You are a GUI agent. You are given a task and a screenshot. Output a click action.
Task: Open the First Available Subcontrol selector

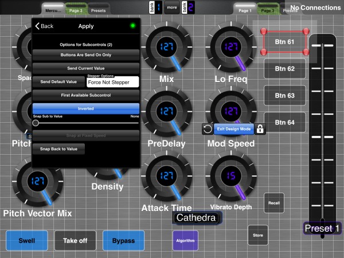click(86, 95)
